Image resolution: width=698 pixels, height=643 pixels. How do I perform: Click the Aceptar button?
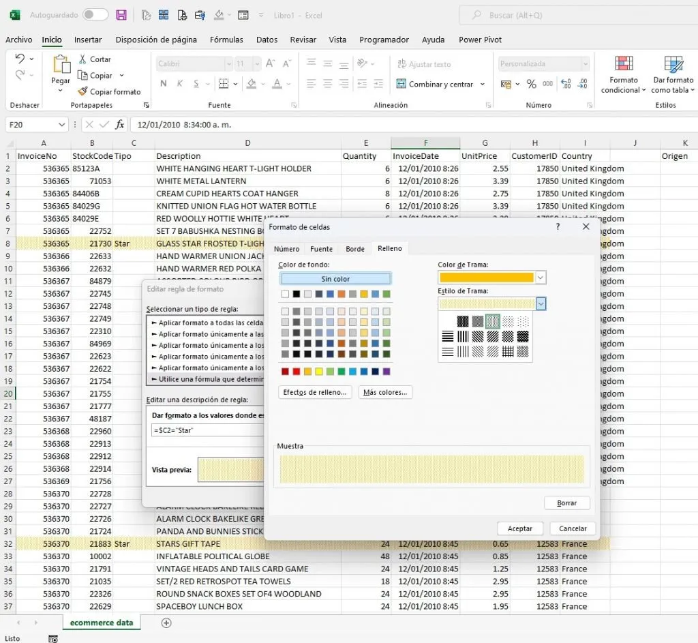pyautogui.click(x=520, y=528)
